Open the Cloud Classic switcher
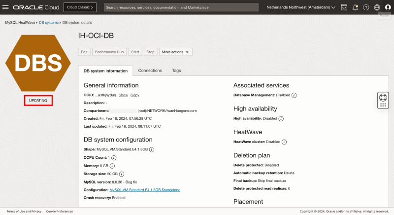The width and height of the screenshot is (394, 215). tap(80, 7)
